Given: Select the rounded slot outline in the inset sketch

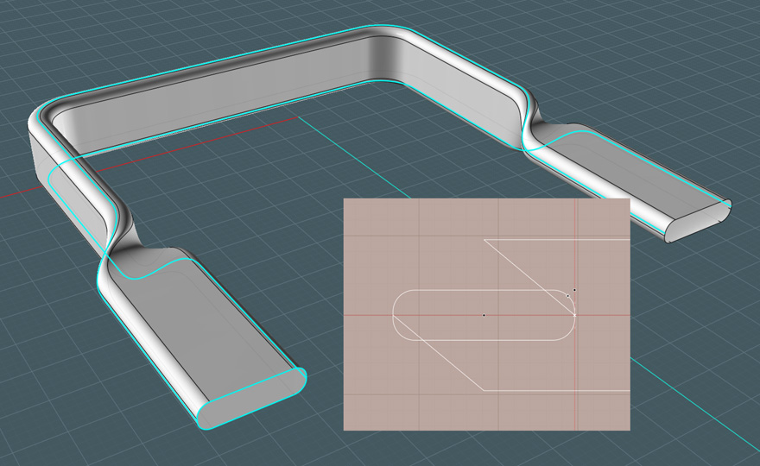Looking at the screenshot, I should [484, 315].
